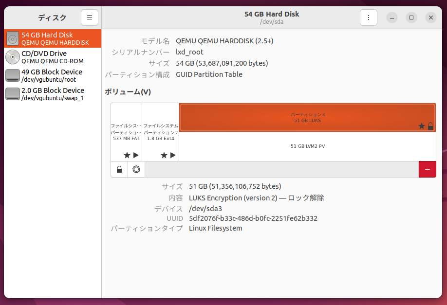Click the 54 GB Hard Disk drive icon

12,38
